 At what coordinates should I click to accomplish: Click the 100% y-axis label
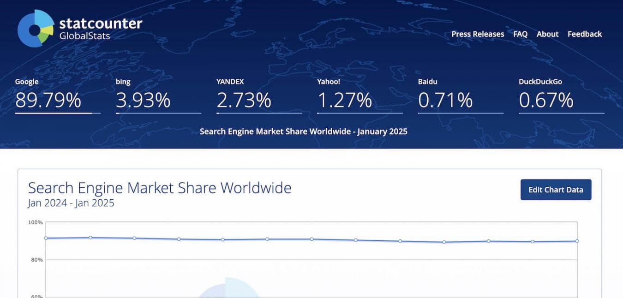pos(36,222)
